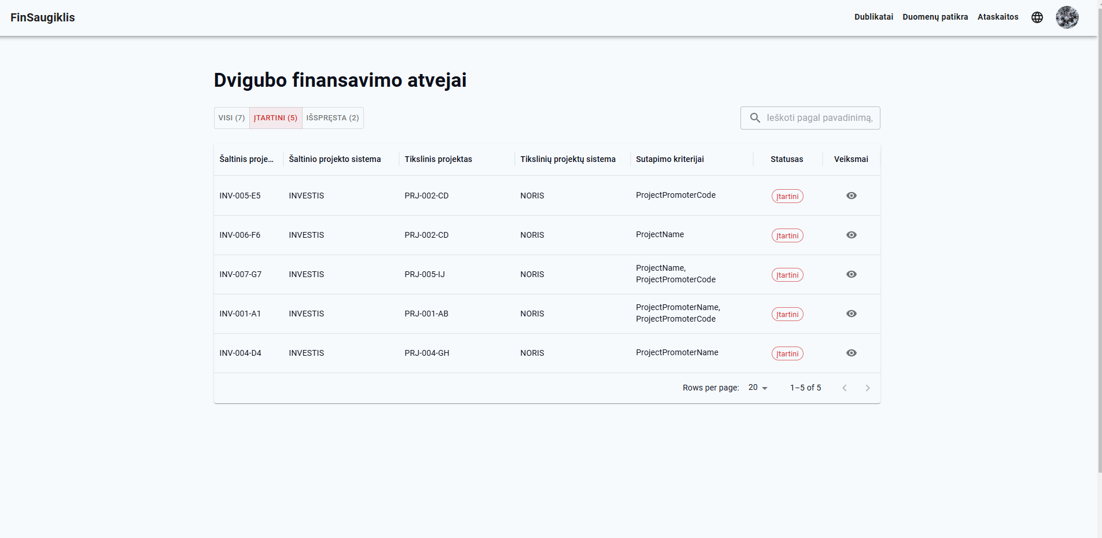This screenshot has height=538, width=1102.
Task: Open rows per page dropdown
Action: coord(758,388)
